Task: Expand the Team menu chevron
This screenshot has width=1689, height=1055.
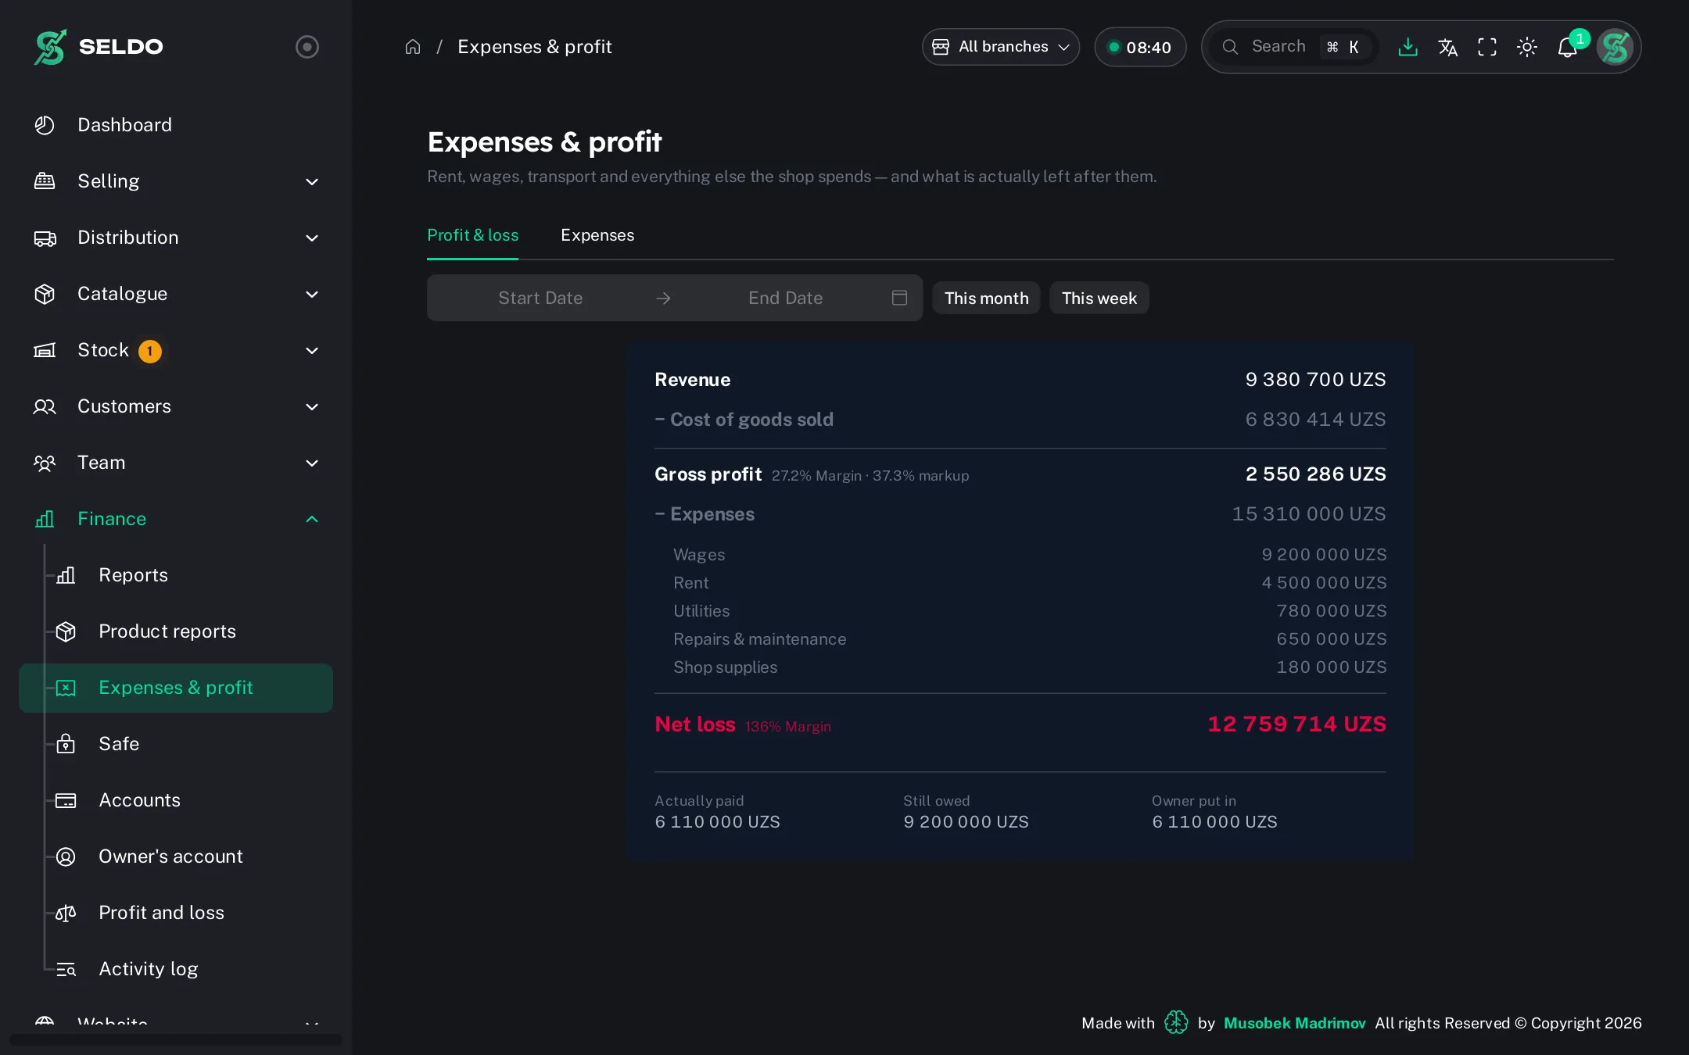Action: (x=312, y=463)
